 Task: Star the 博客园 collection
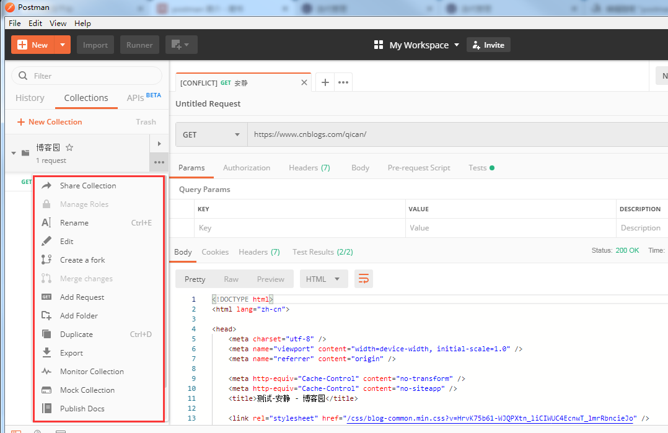69,147
